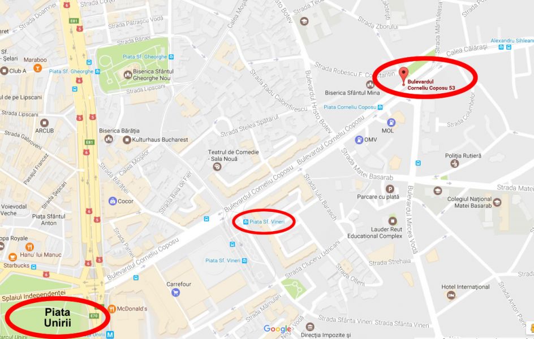
Task: Click the Parcare cu plată parking icon
Action: pyautogui.click(x=390, y=189)
